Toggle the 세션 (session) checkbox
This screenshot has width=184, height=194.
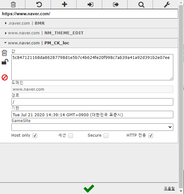[70, 135]
